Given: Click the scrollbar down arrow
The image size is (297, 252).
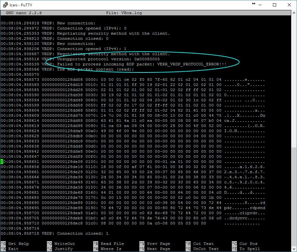Looking at the screenshot, I should 294,249.
